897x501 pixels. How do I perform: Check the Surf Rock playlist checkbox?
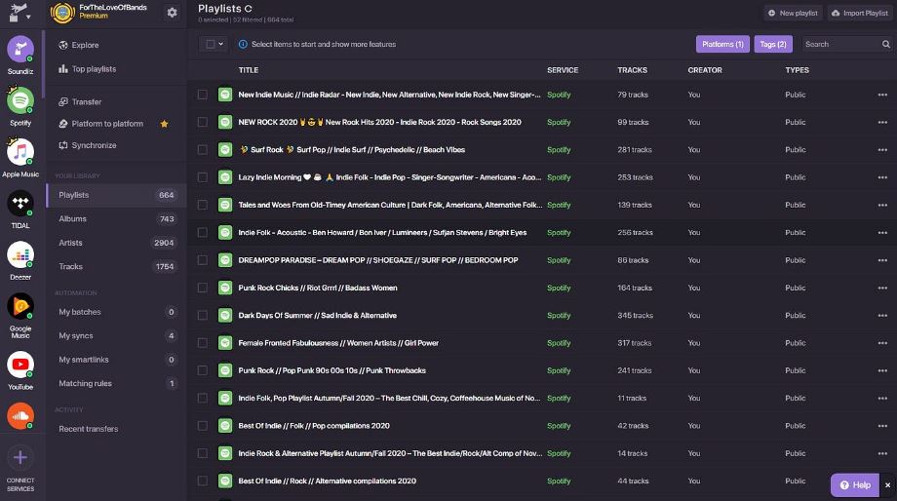pos(203,150)
